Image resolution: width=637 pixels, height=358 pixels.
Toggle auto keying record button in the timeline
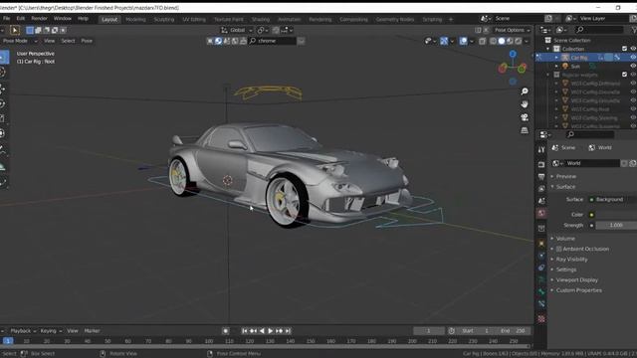226,331
